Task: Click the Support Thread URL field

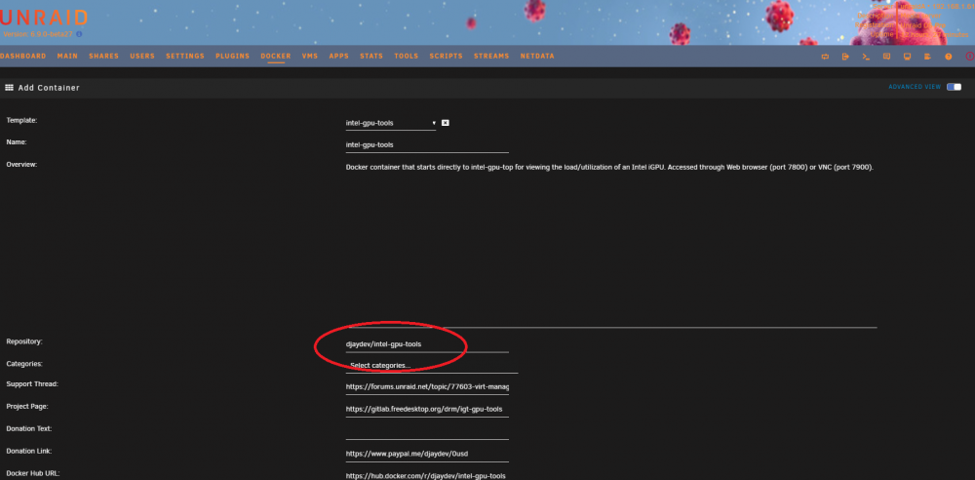Action: click(427, 387)
